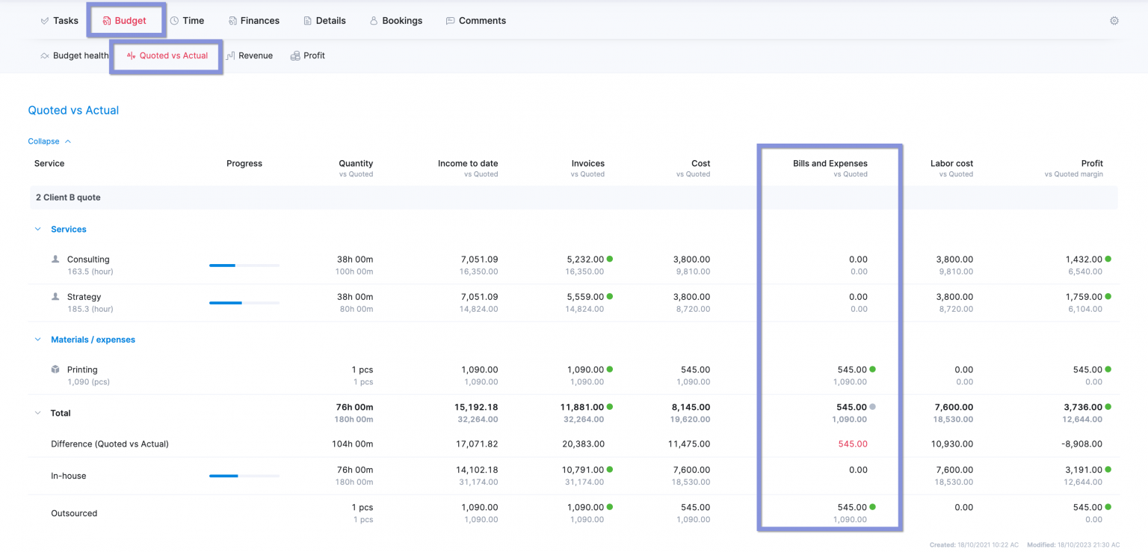The height and width of the screenshot is (552, 1148).
Task: Click the Consulting progress bar
Action: [x=244, y=265]
